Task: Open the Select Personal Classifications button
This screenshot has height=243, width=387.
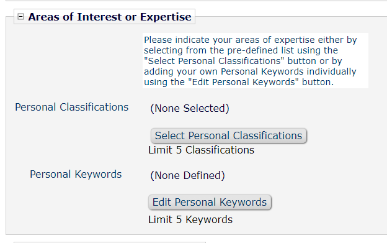Action: click(229, 135)
